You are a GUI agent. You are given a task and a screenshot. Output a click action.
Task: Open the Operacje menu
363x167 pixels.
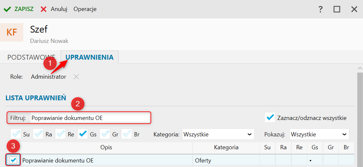click(x=85, y=9)
